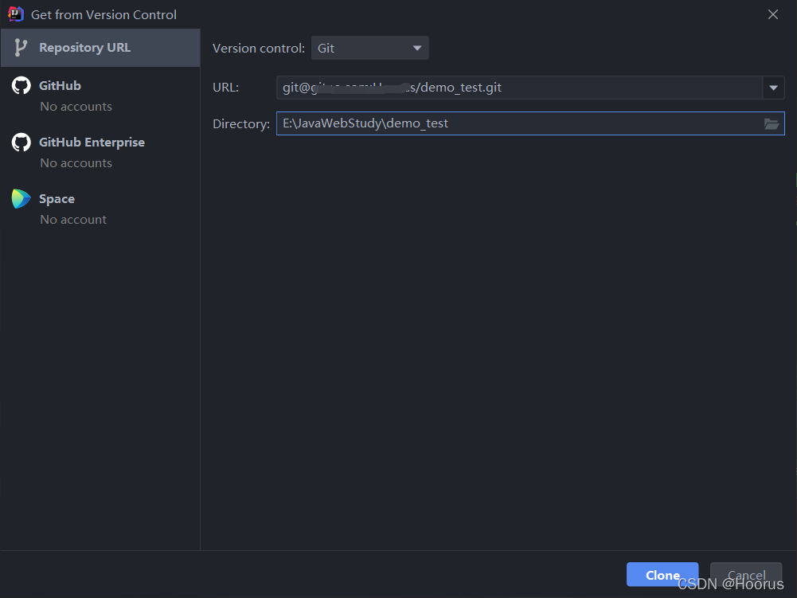Click the 'Version control:' label
The image size is (797, 598).
(259, 49)
